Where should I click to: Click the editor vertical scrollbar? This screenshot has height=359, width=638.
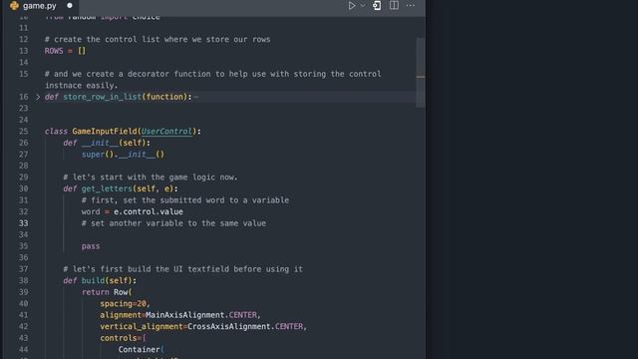click(421, 73)
